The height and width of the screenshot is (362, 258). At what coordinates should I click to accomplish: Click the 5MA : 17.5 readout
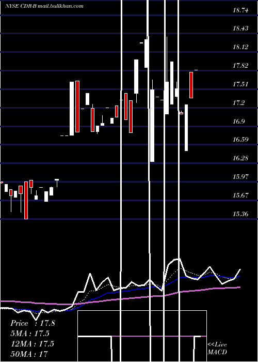coord(30,334)
